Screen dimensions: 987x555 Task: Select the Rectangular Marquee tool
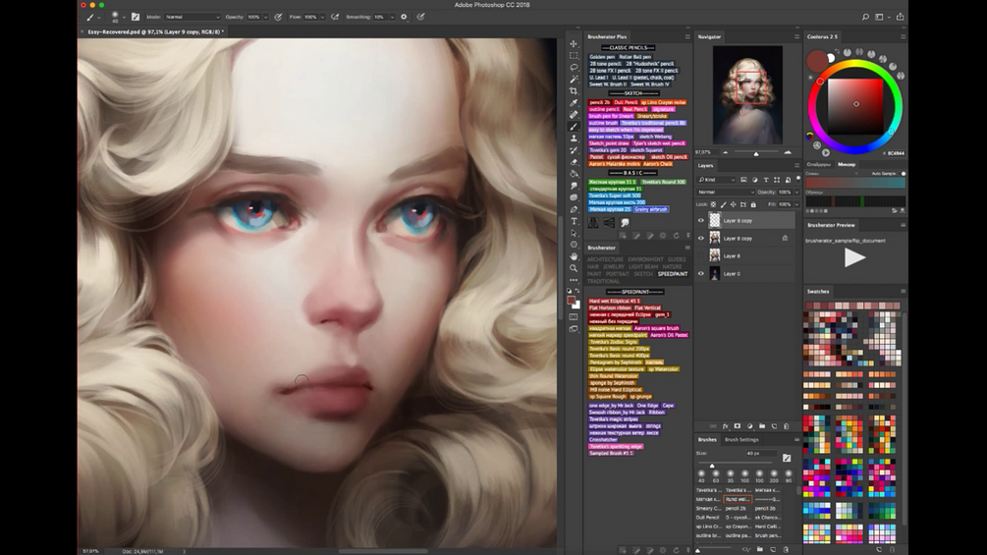574,55
